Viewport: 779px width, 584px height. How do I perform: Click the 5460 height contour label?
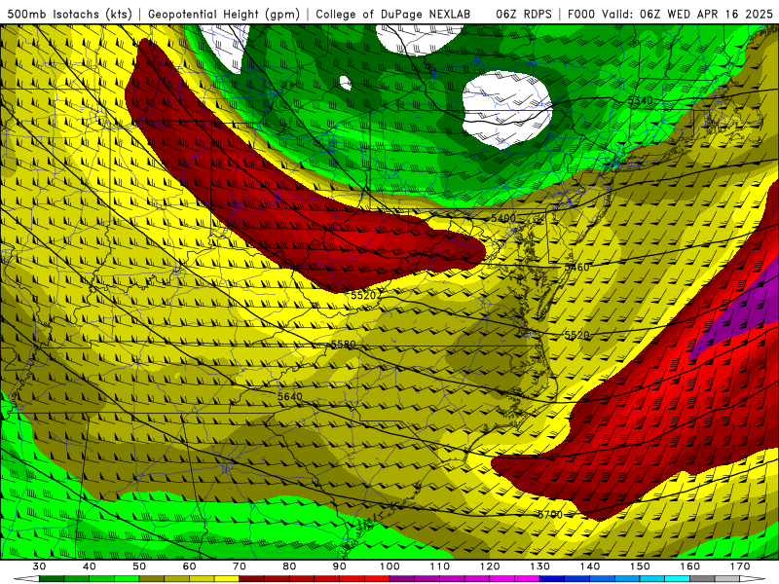[576, 267]
